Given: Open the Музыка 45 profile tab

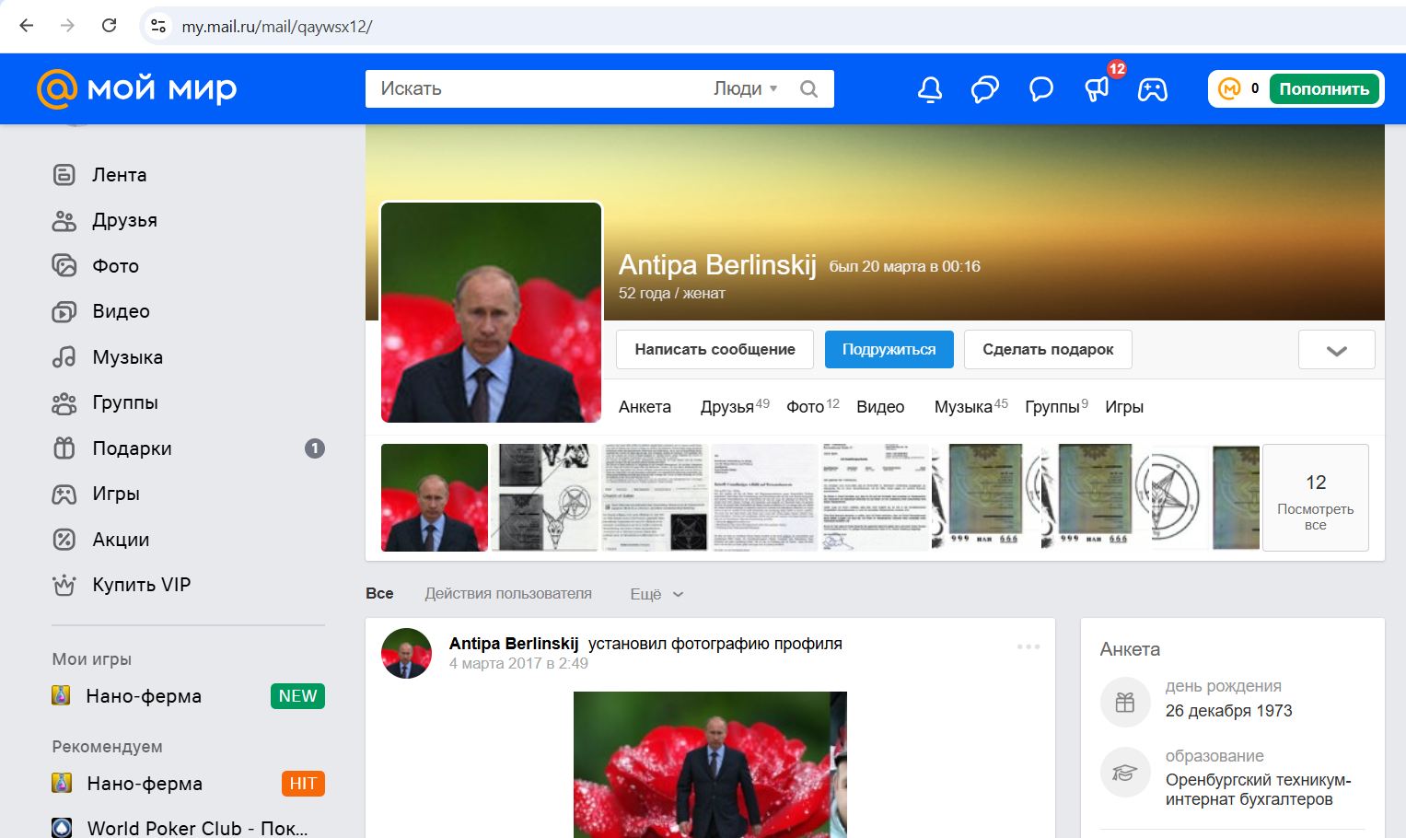Looking at the screenshot, I should (x=971, y=407).
